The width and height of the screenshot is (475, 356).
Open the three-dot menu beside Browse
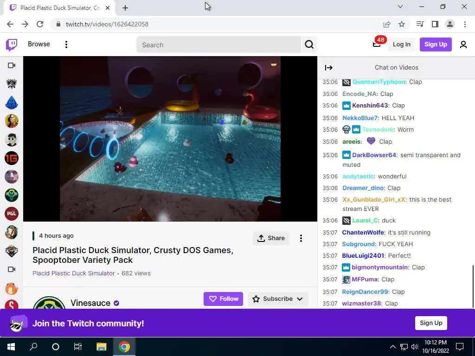(66, 44)
